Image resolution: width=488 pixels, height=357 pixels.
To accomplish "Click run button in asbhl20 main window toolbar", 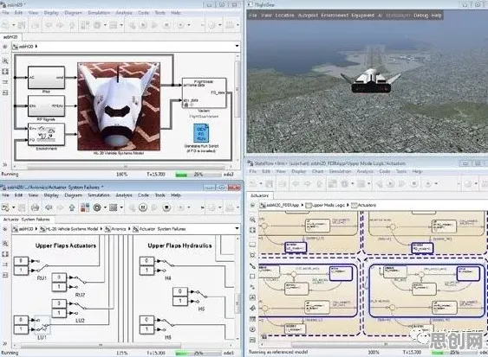I will pos(143,25).
